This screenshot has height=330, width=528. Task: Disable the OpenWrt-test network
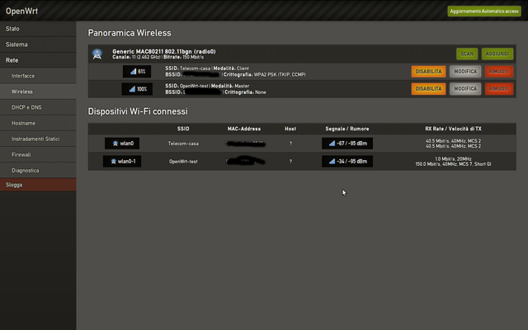428,89
